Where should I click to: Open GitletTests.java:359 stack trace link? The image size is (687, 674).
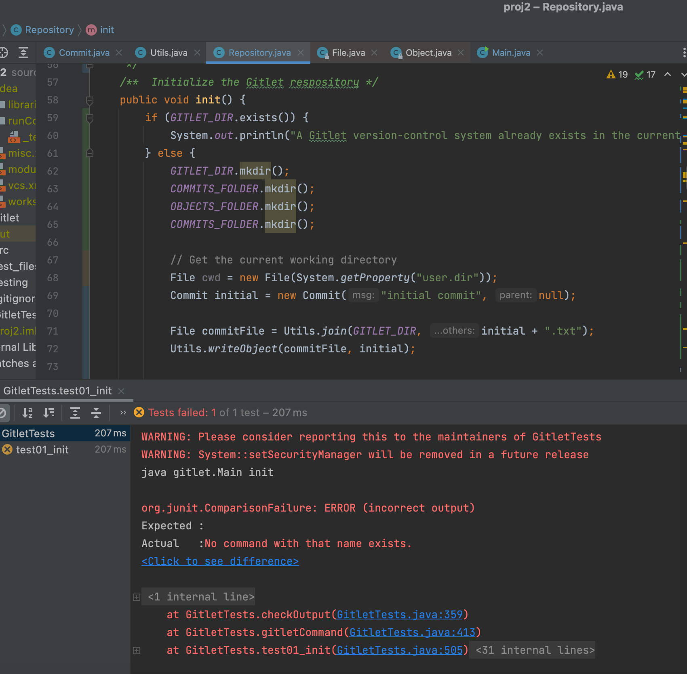[399, 615]
